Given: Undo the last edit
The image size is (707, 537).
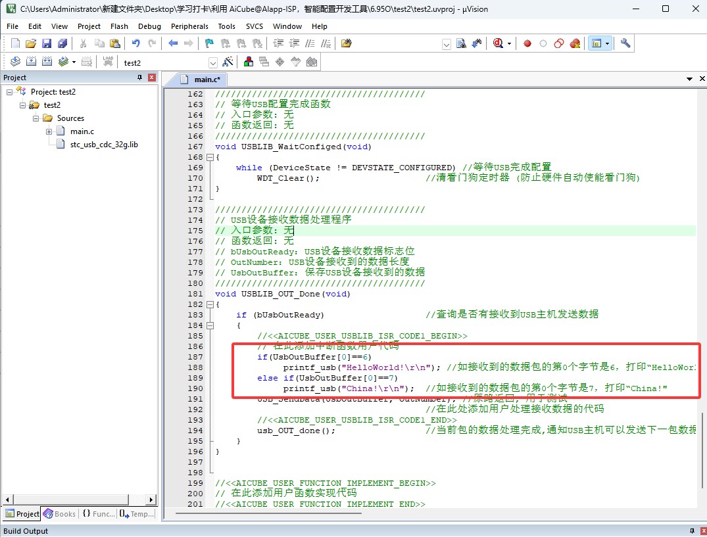Looking at the screenshot, I should [135, 43].
